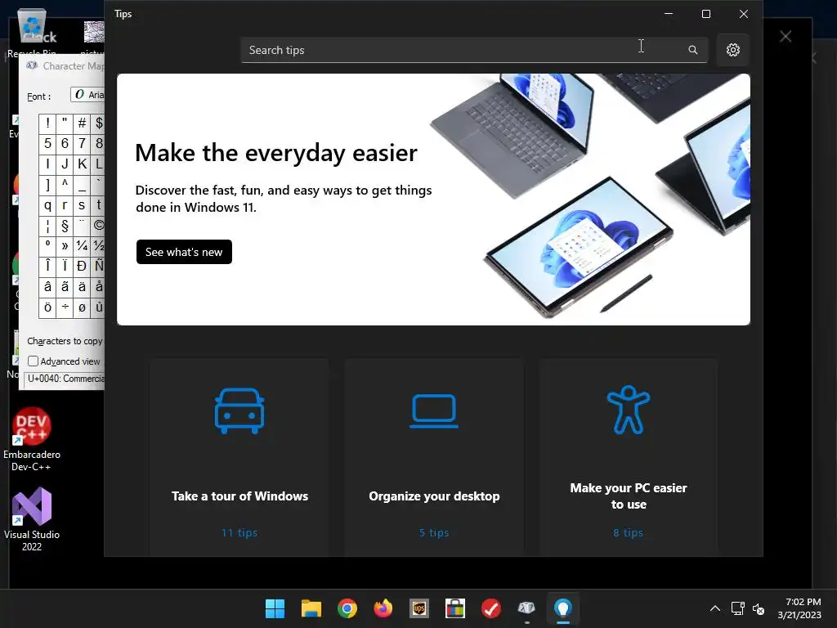The width and height of the screenshot is (837, 628).
Task: Open File Explorer from the taskbar
Action: click(x=311, y=608)
